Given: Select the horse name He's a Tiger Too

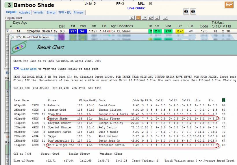Looking at the screenshot, I should pyautogui.click(x=61, y=145).
